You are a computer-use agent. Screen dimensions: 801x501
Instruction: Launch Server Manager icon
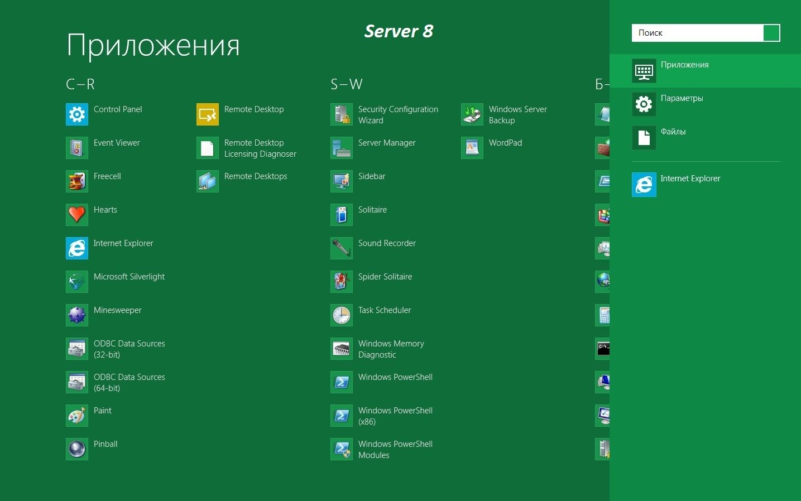[342, 148]
